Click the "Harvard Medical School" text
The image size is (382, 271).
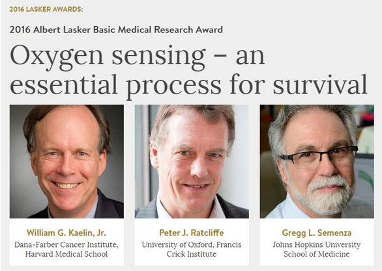click(x=66, y=254)
